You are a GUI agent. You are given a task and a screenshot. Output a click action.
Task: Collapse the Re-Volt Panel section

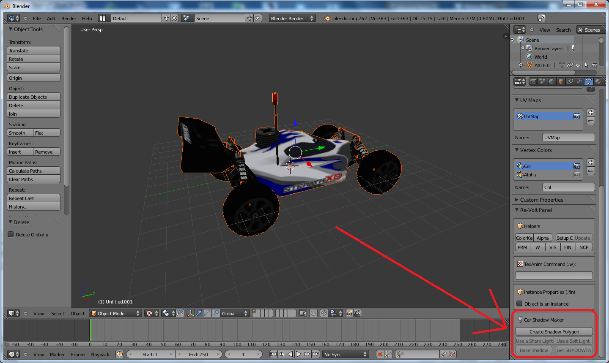click(517, 210)
